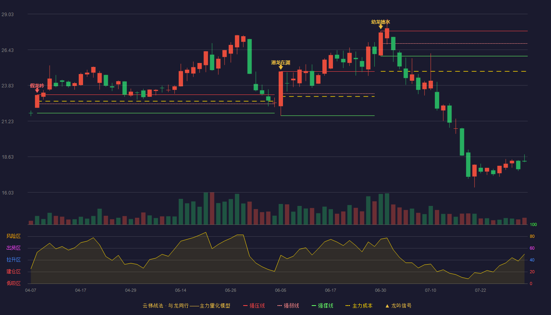
Task: Toggle the 主力成本 legend entry
Action: click(x=359, y=306)
